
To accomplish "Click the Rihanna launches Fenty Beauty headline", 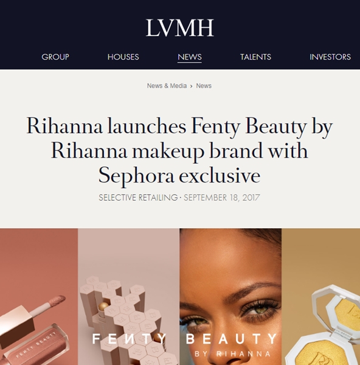I will [179, 151].
